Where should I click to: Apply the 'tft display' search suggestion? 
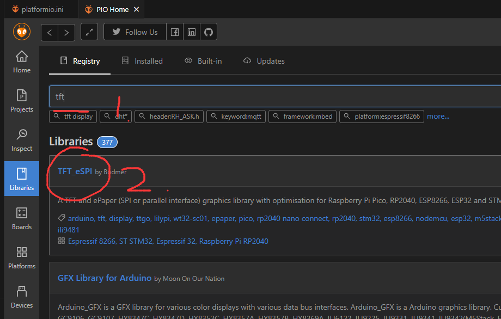(73, 116)
